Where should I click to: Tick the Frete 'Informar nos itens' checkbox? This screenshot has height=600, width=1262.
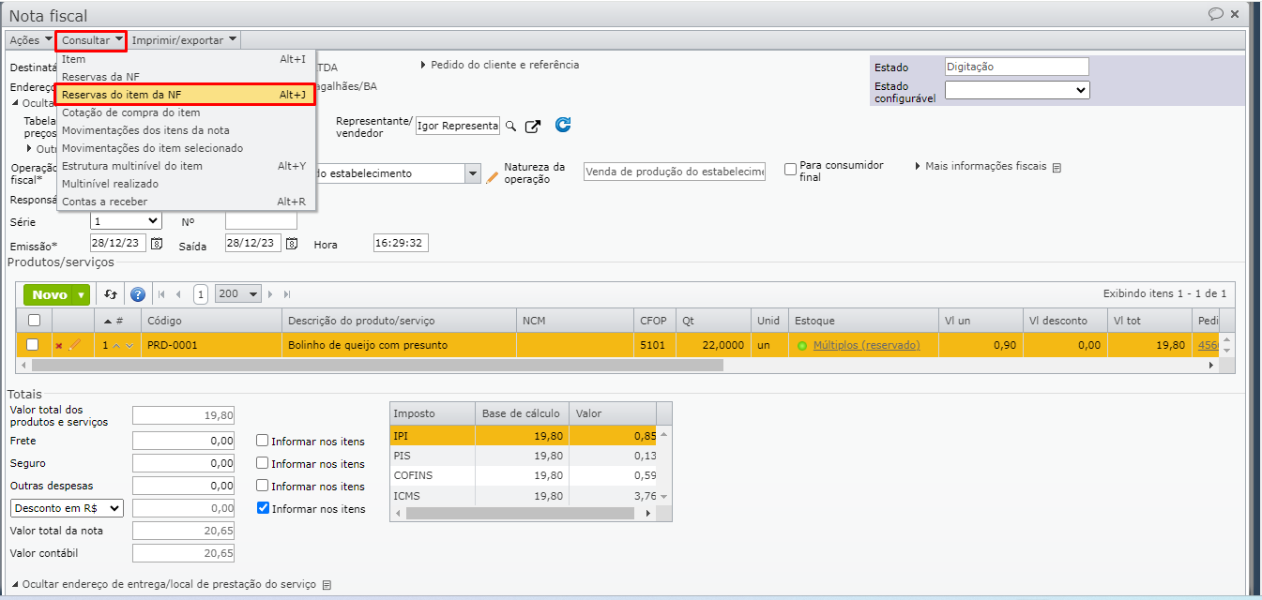pos(263,441)
